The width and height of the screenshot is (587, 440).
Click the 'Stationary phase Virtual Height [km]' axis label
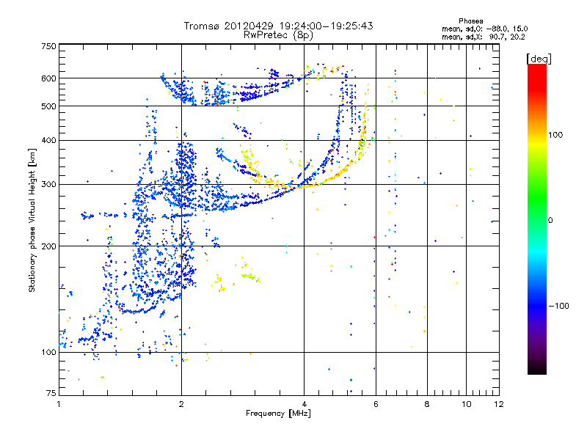32,220
